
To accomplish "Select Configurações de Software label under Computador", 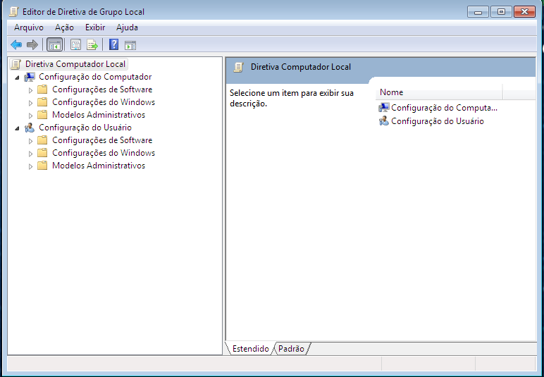I will (102, 89).
